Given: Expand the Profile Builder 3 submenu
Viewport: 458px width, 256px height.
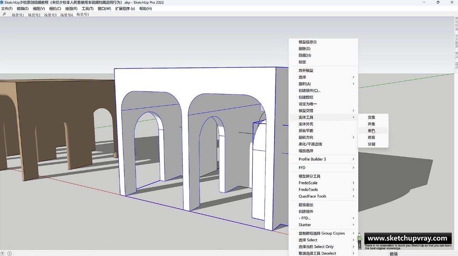Looking at the screenshot, I should (323, 159).
